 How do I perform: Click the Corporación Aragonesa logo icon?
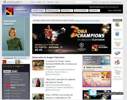(x=4, y=2)
